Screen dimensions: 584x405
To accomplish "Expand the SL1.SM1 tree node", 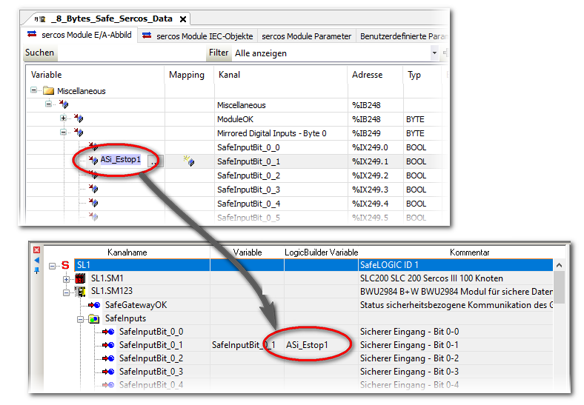I will 67,278.
